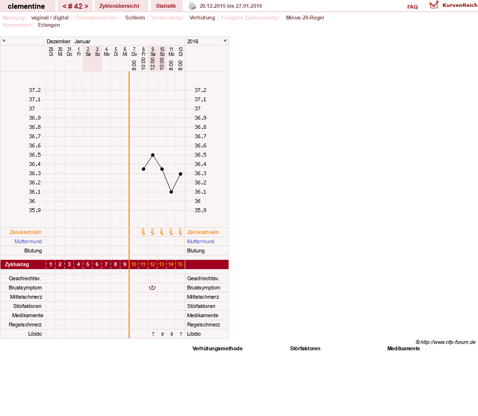Click the 'Erlangen' comment text
This screenshot has height=416, width=478.
(49, 25)
